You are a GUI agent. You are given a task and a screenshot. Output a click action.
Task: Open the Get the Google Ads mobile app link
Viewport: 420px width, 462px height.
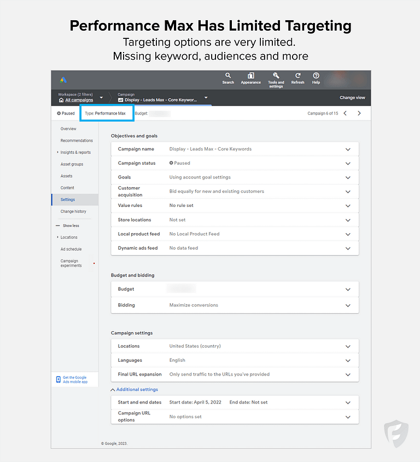[x=74, y=379]
